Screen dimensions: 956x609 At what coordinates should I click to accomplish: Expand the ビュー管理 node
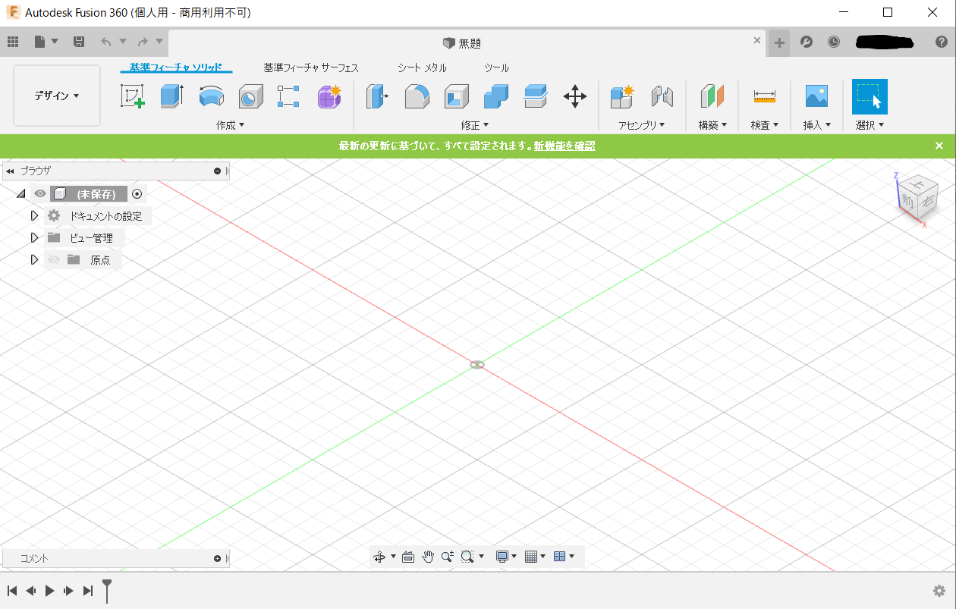tap(34, 238)
